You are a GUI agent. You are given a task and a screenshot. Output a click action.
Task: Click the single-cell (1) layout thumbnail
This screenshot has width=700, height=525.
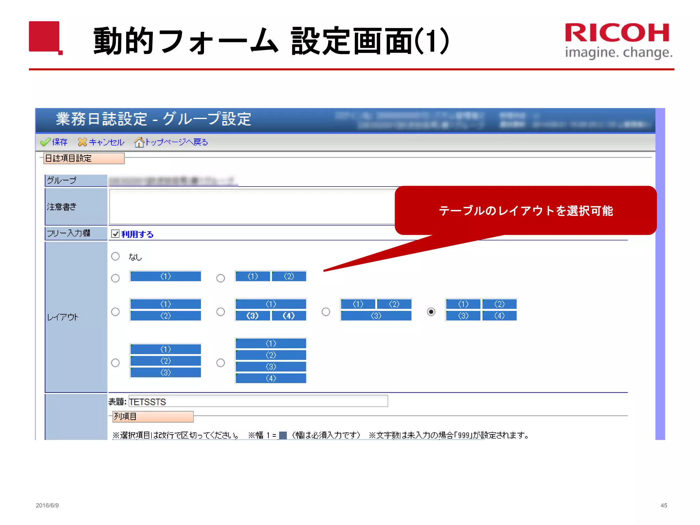[166, 276]
